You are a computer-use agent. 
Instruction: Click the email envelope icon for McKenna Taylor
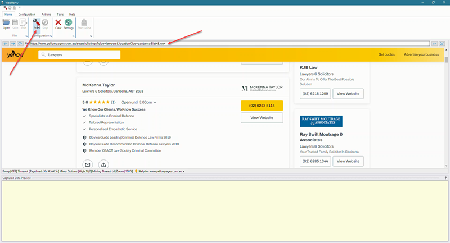coord(88,164)
